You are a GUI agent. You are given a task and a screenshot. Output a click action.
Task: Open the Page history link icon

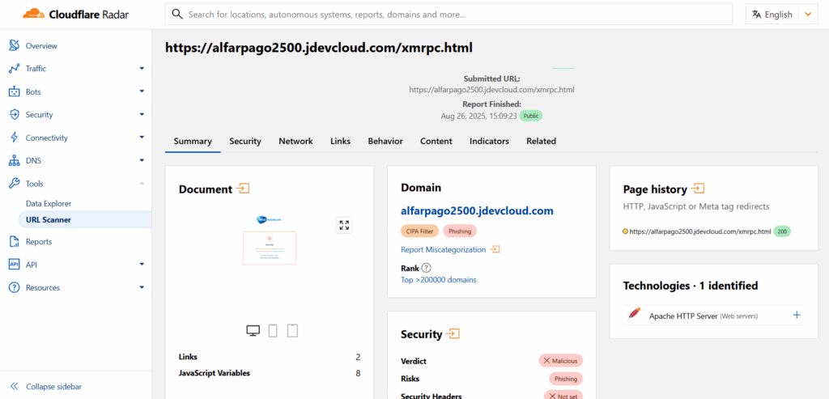tap(699, 189)
